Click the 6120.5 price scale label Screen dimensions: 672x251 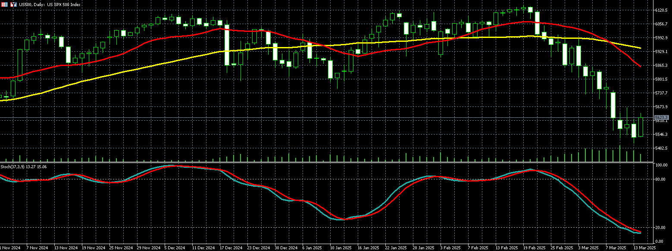pos(662,10)
